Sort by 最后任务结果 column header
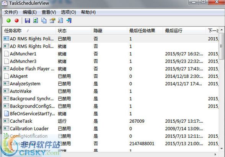This screenshot has width=225, height=157. tap(145, 30)
